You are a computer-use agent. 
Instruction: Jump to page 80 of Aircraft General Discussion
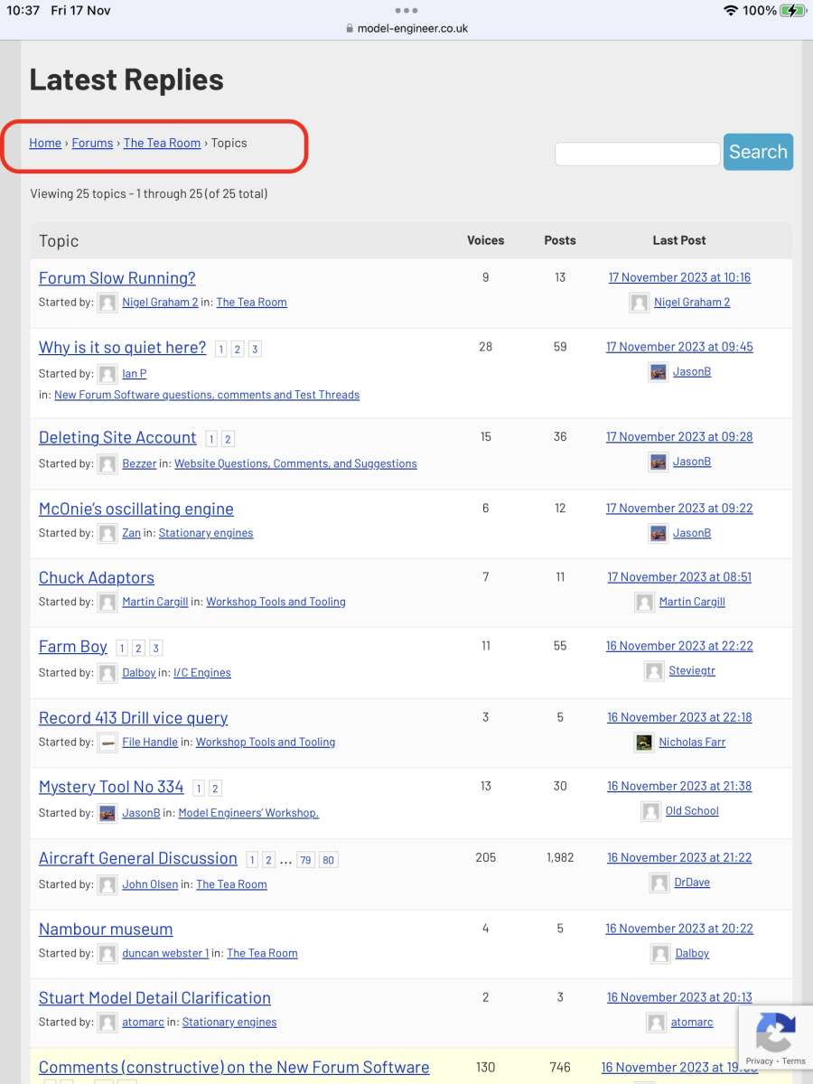329,860
